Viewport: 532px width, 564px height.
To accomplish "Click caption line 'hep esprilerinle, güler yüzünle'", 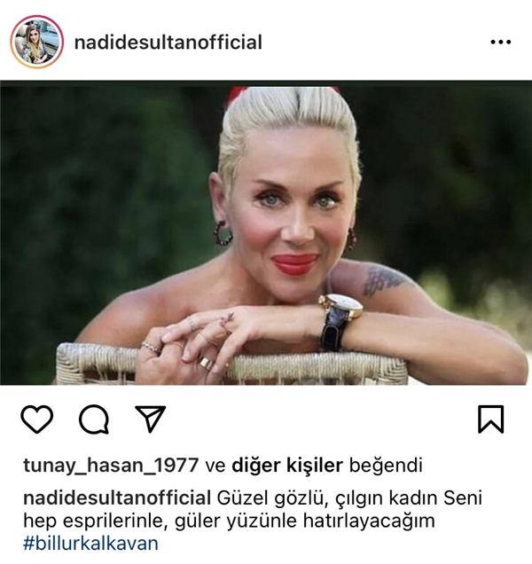I will 160,521.
